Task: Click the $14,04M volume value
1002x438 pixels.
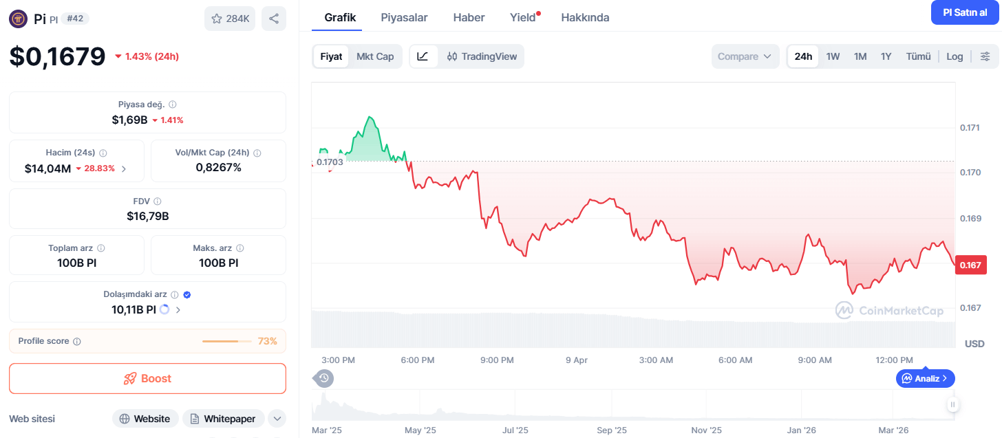Action: [x=47, y=168]
